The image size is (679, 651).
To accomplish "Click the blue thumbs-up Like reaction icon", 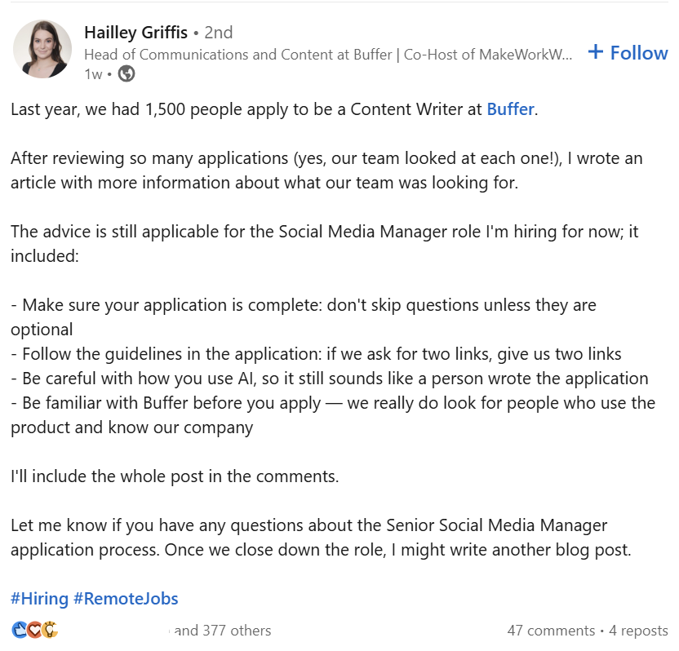I will (x=18, y=630).
